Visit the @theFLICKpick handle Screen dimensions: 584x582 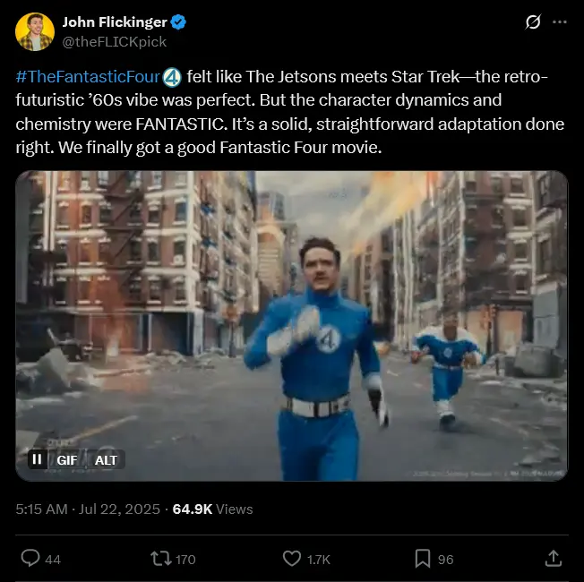114,41
